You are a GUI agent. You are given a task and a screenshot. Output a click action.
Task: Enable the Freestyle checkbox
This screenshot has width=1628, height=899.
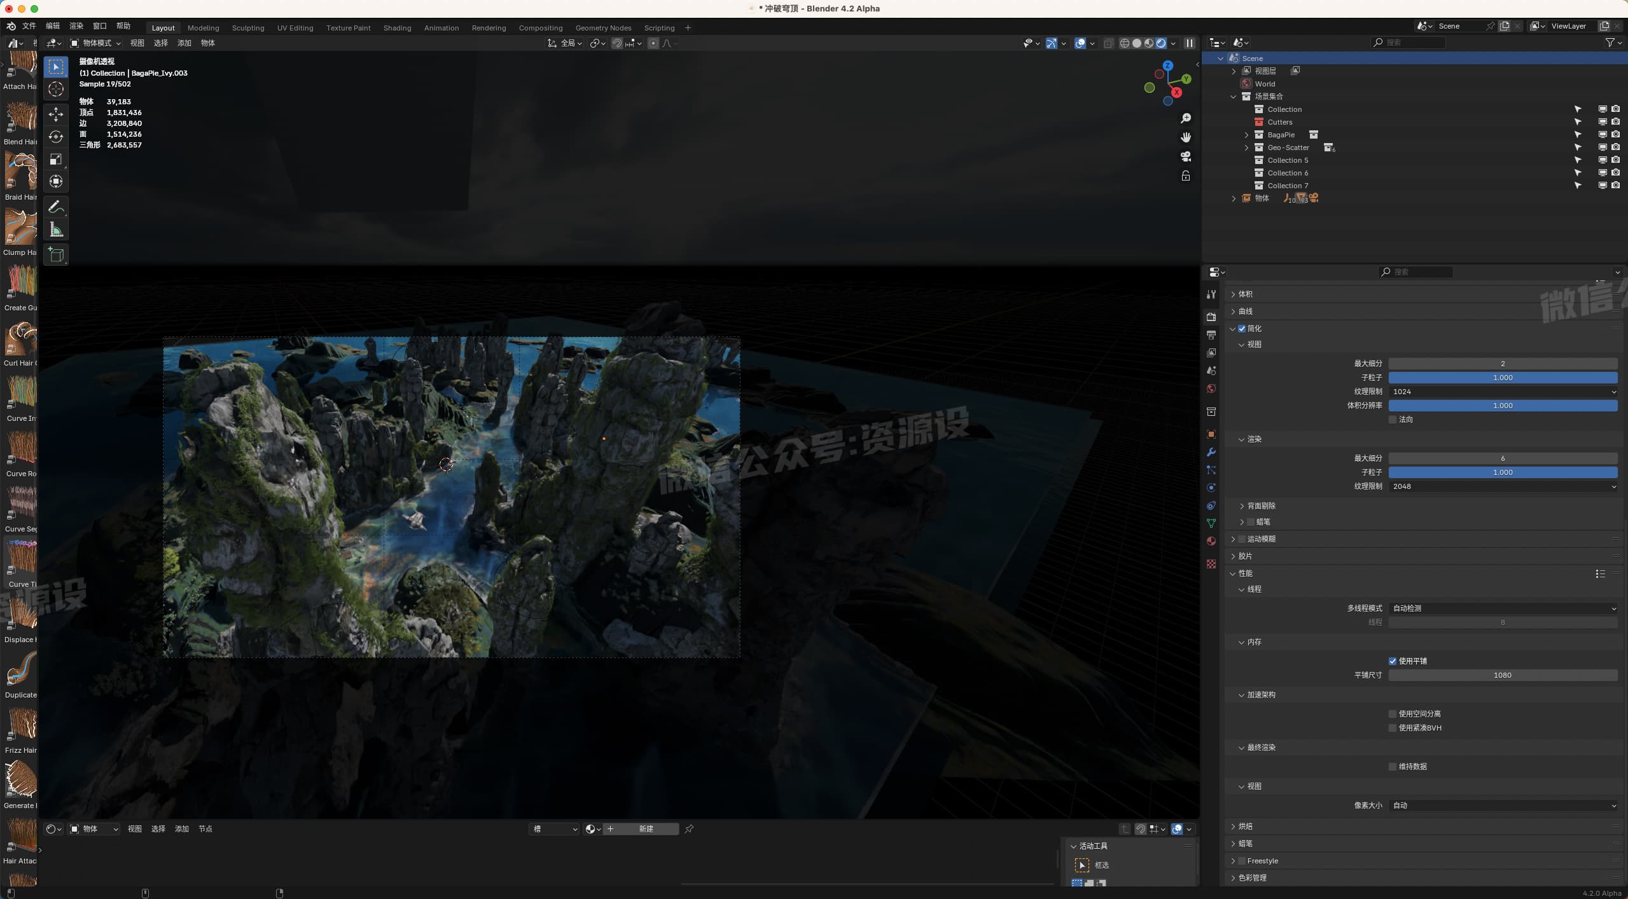tap(1242, 861)
